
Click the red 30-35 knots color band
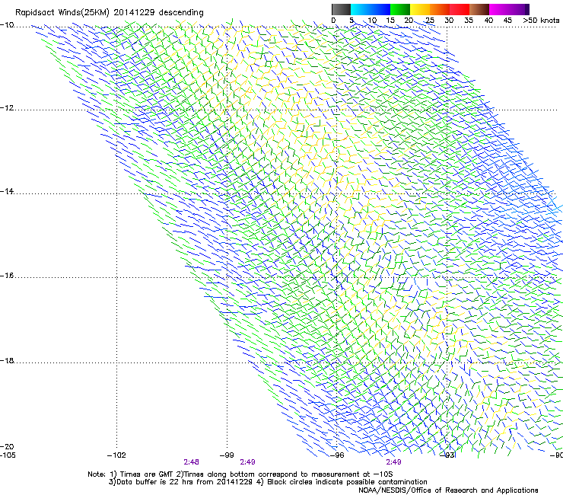[x=460, y=9]
